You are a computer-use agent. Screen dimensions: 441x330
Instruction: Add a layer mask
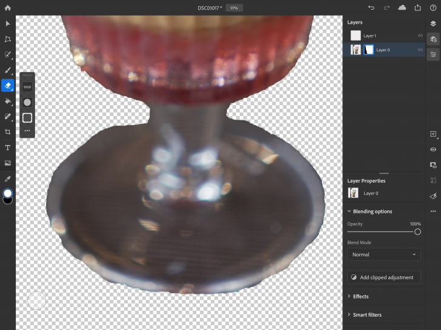[x=433, y=165]
